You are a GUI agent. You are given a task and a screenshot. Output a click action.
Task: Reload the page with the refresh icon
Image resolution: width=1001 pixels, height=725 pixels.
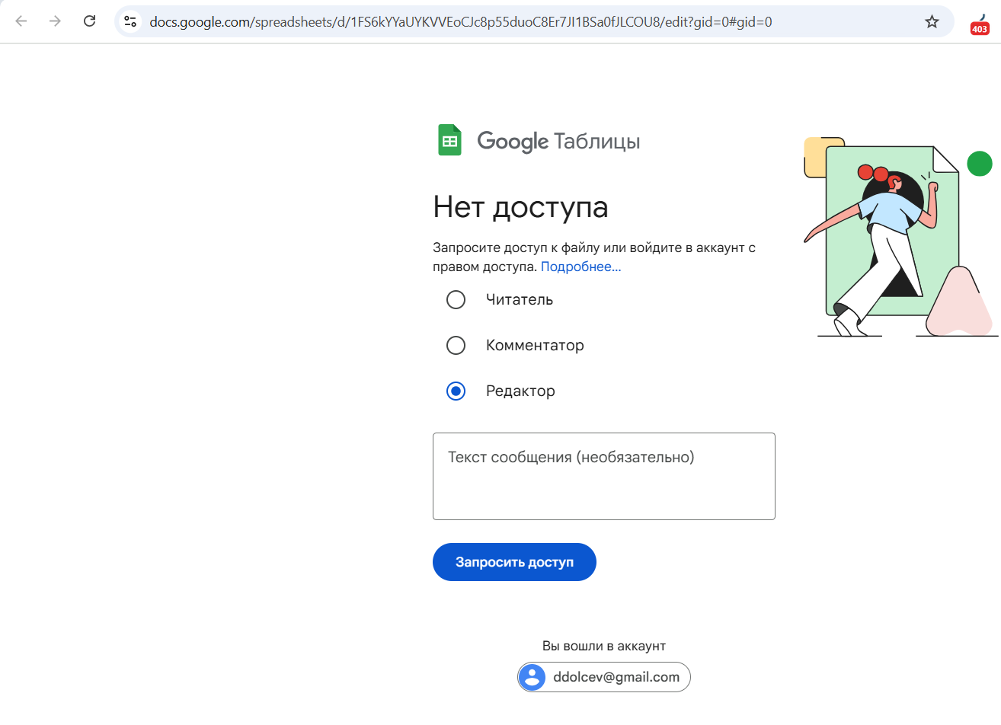click(x=89, y=21)
